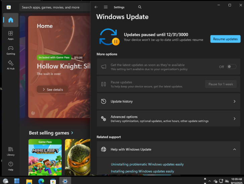This screenshot has height=184, width=244.
Task: Click the Windows Update paused sync icon
Action: point(109,37)
